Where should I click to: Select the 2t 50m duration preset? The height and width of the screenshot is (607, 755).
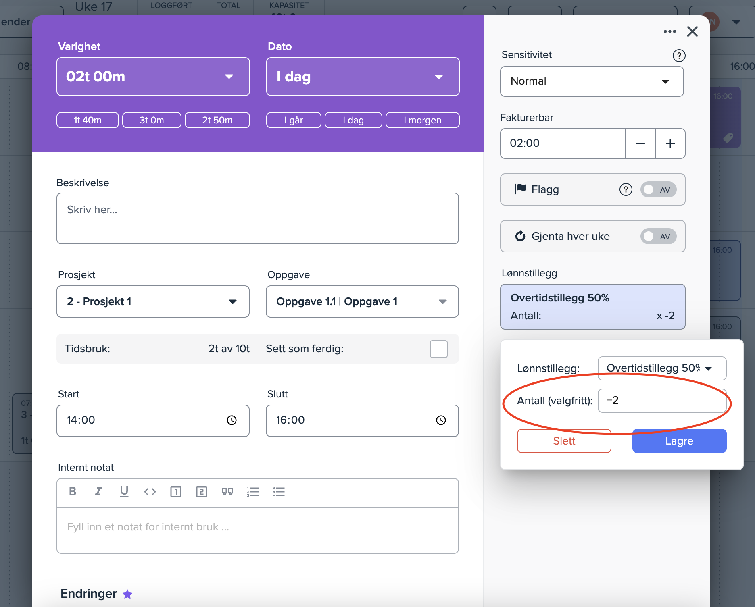click(217, 120)
